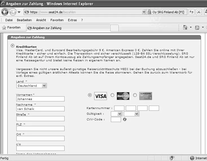Click the refresh page icon

191,12
